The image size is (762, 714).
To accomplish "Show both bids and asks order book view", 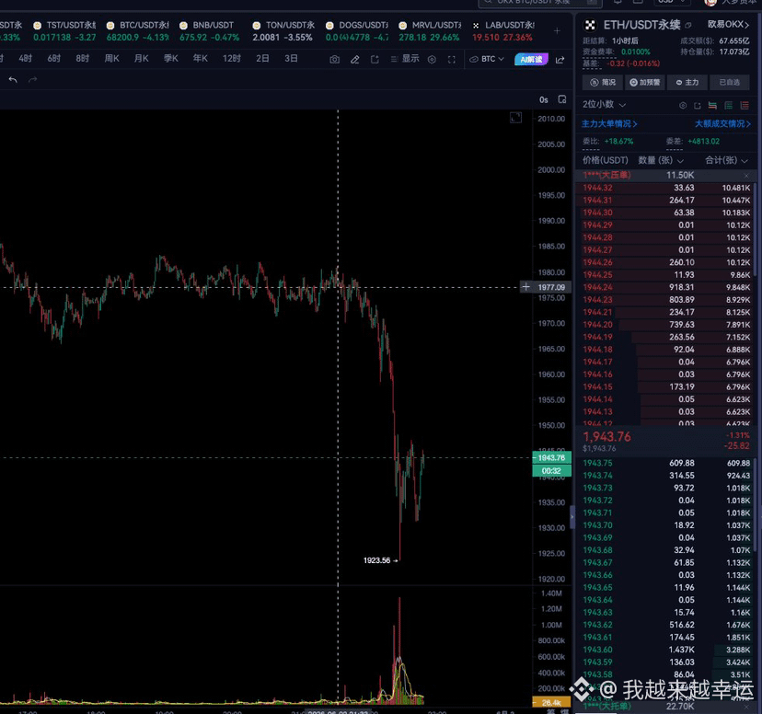I will click(x=712, y=105).
